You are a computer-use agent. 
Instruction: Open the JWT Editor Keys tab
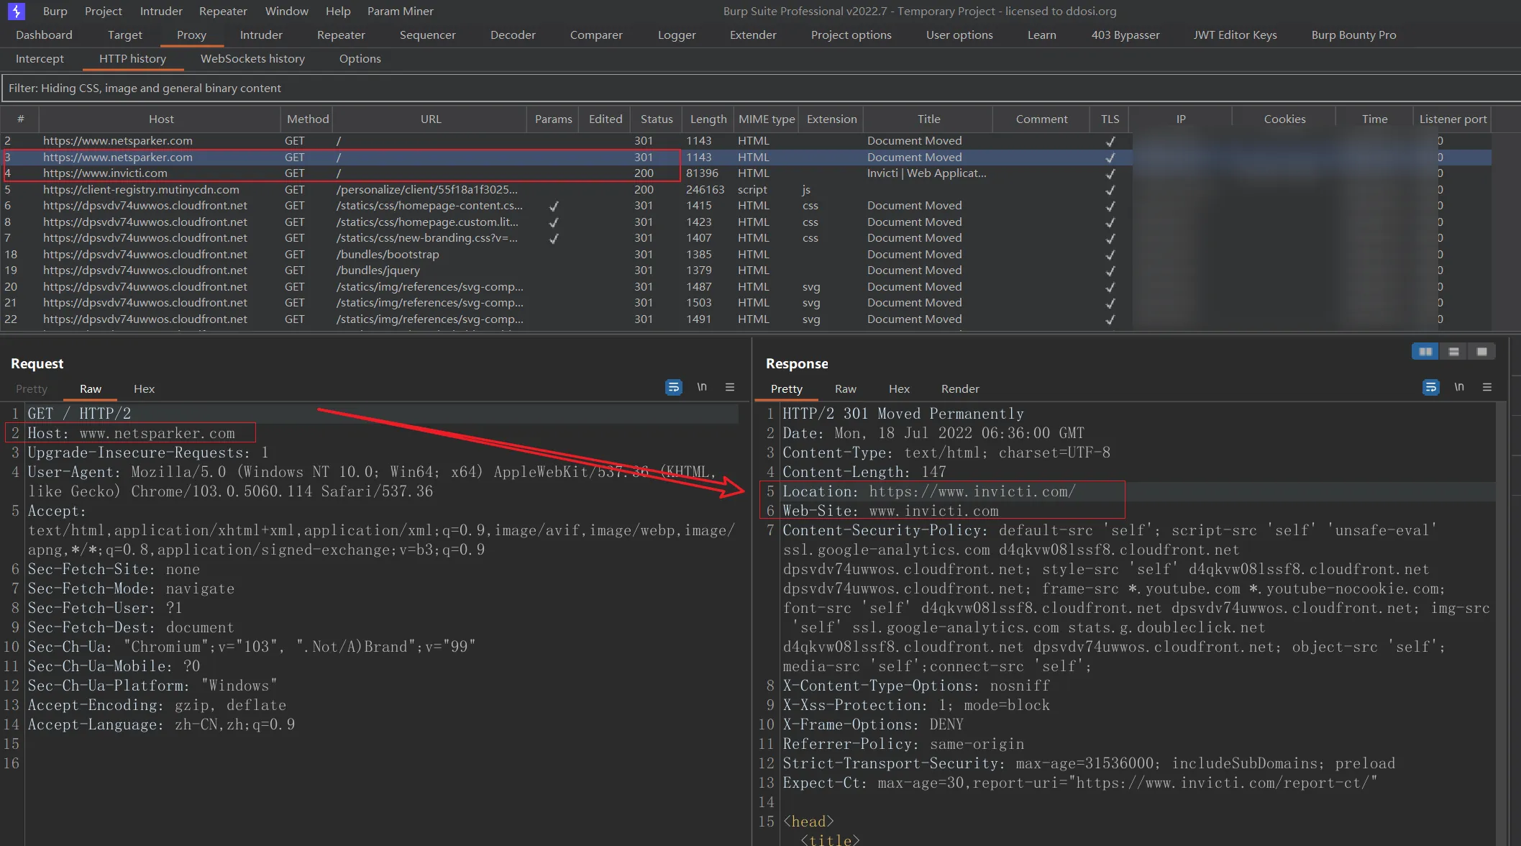pyautogui.click(x=1235, y=35)
